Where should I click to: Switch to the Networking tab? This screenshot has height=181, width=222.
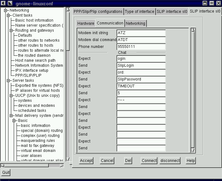click(135, 23)
